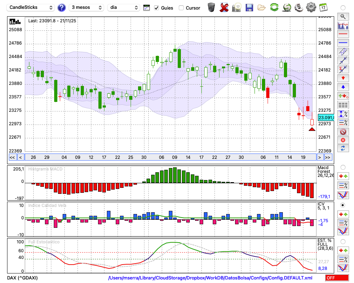Screen dimensions: 354x283
Task: Open the calendar date icon
Action: pos(323,7)
